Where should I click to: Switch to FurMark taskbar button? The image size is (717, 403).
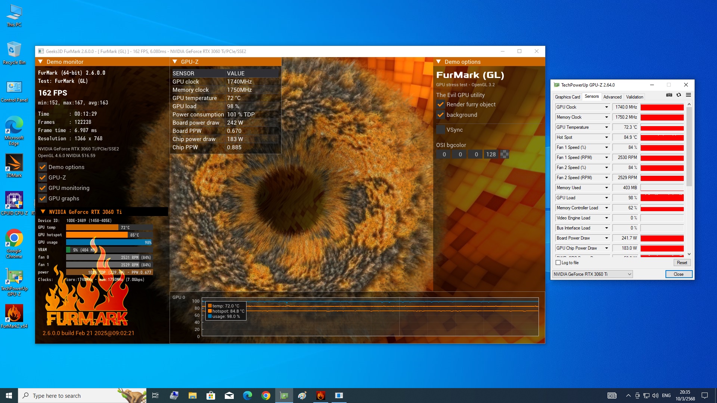click(321, 396)
